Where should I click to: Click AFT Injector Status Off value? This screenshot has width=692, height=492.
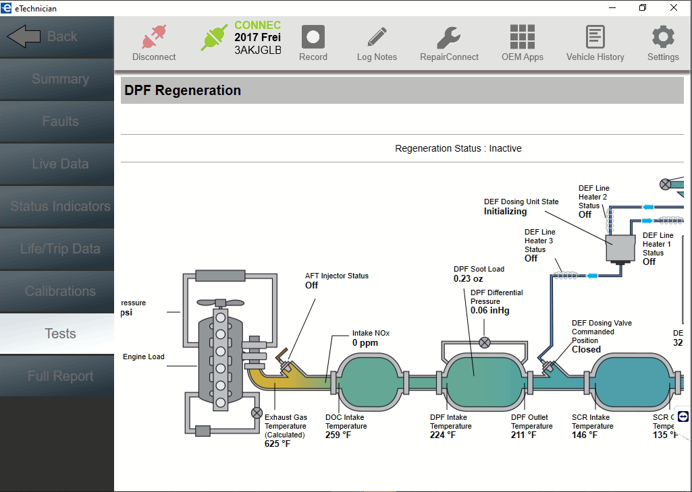(312, 285)
